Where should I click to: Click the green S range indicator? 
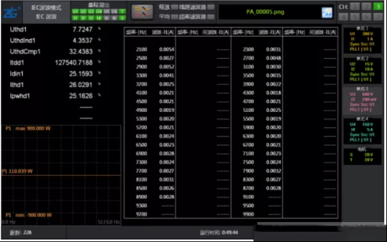click(122, 18)
